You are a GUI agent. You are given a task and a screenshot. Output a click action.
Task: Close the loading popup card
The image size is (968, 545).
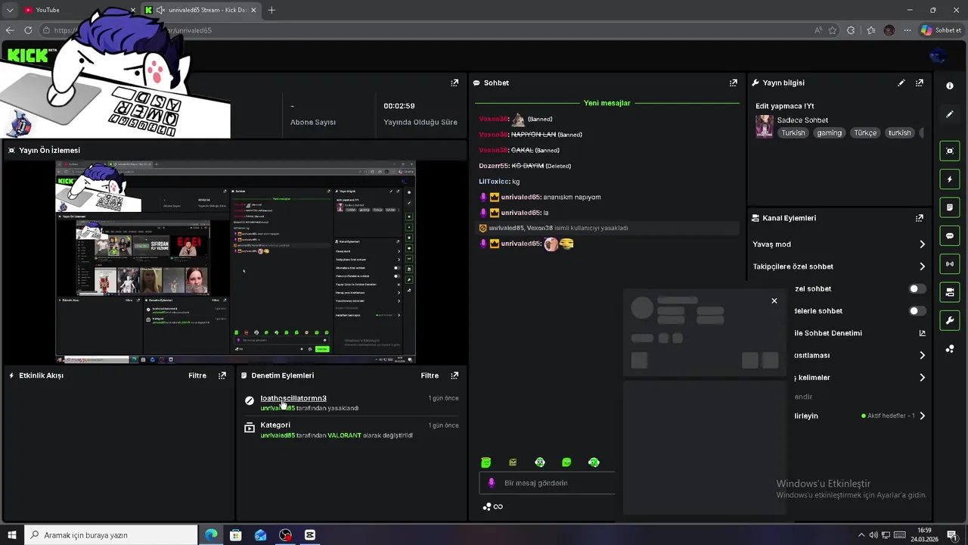(x=774, y=301)
